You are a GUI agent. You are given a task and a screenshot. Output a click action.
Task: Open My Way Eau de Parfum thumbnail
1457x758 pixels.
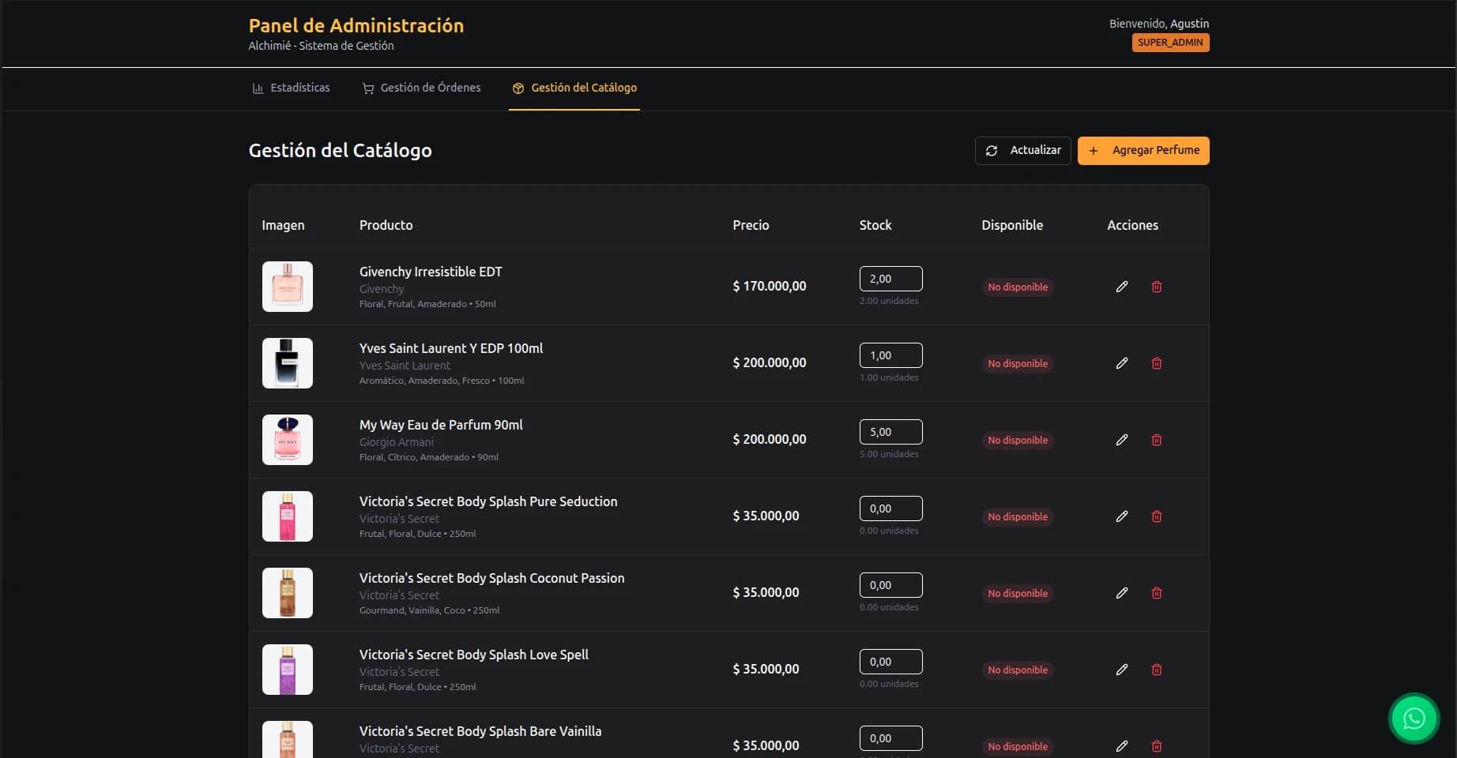point(288,440)
